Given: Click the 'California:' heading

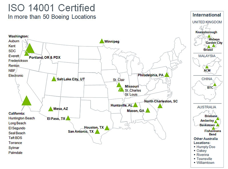Looking at the screenshot, I should [x=17, y=113].
